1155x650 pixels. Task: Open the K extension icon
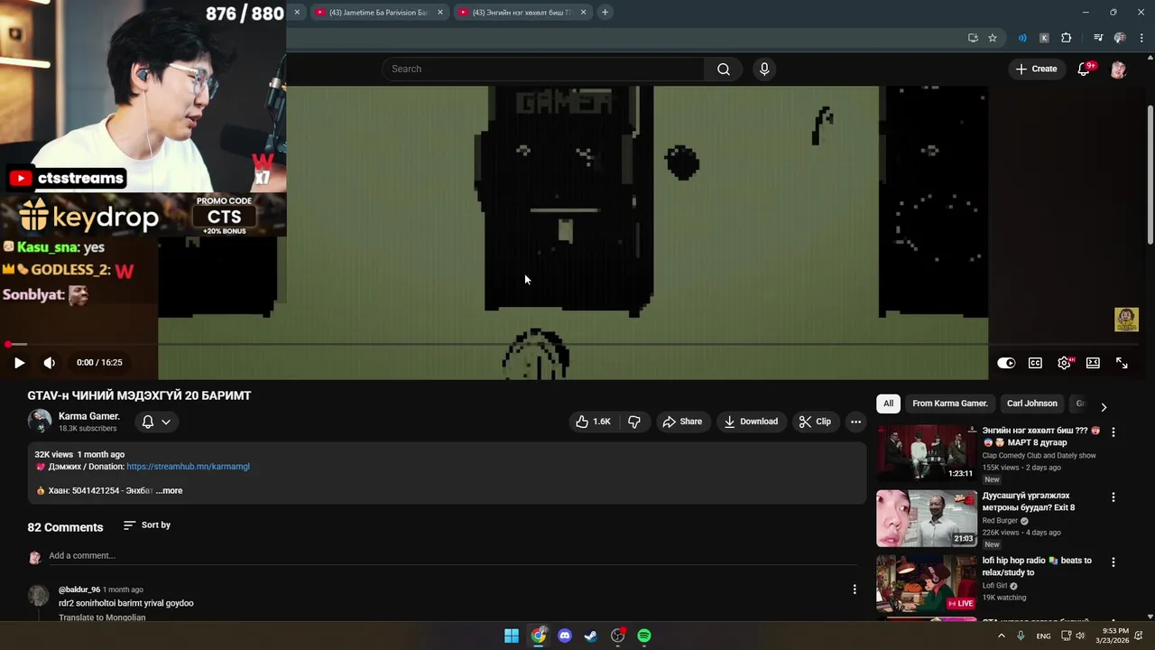coord(1044,38)
